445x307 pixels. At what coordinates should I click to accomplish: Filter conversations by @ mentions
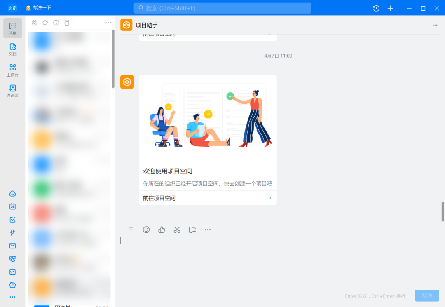pyautogui.click(x=34, y=23)
